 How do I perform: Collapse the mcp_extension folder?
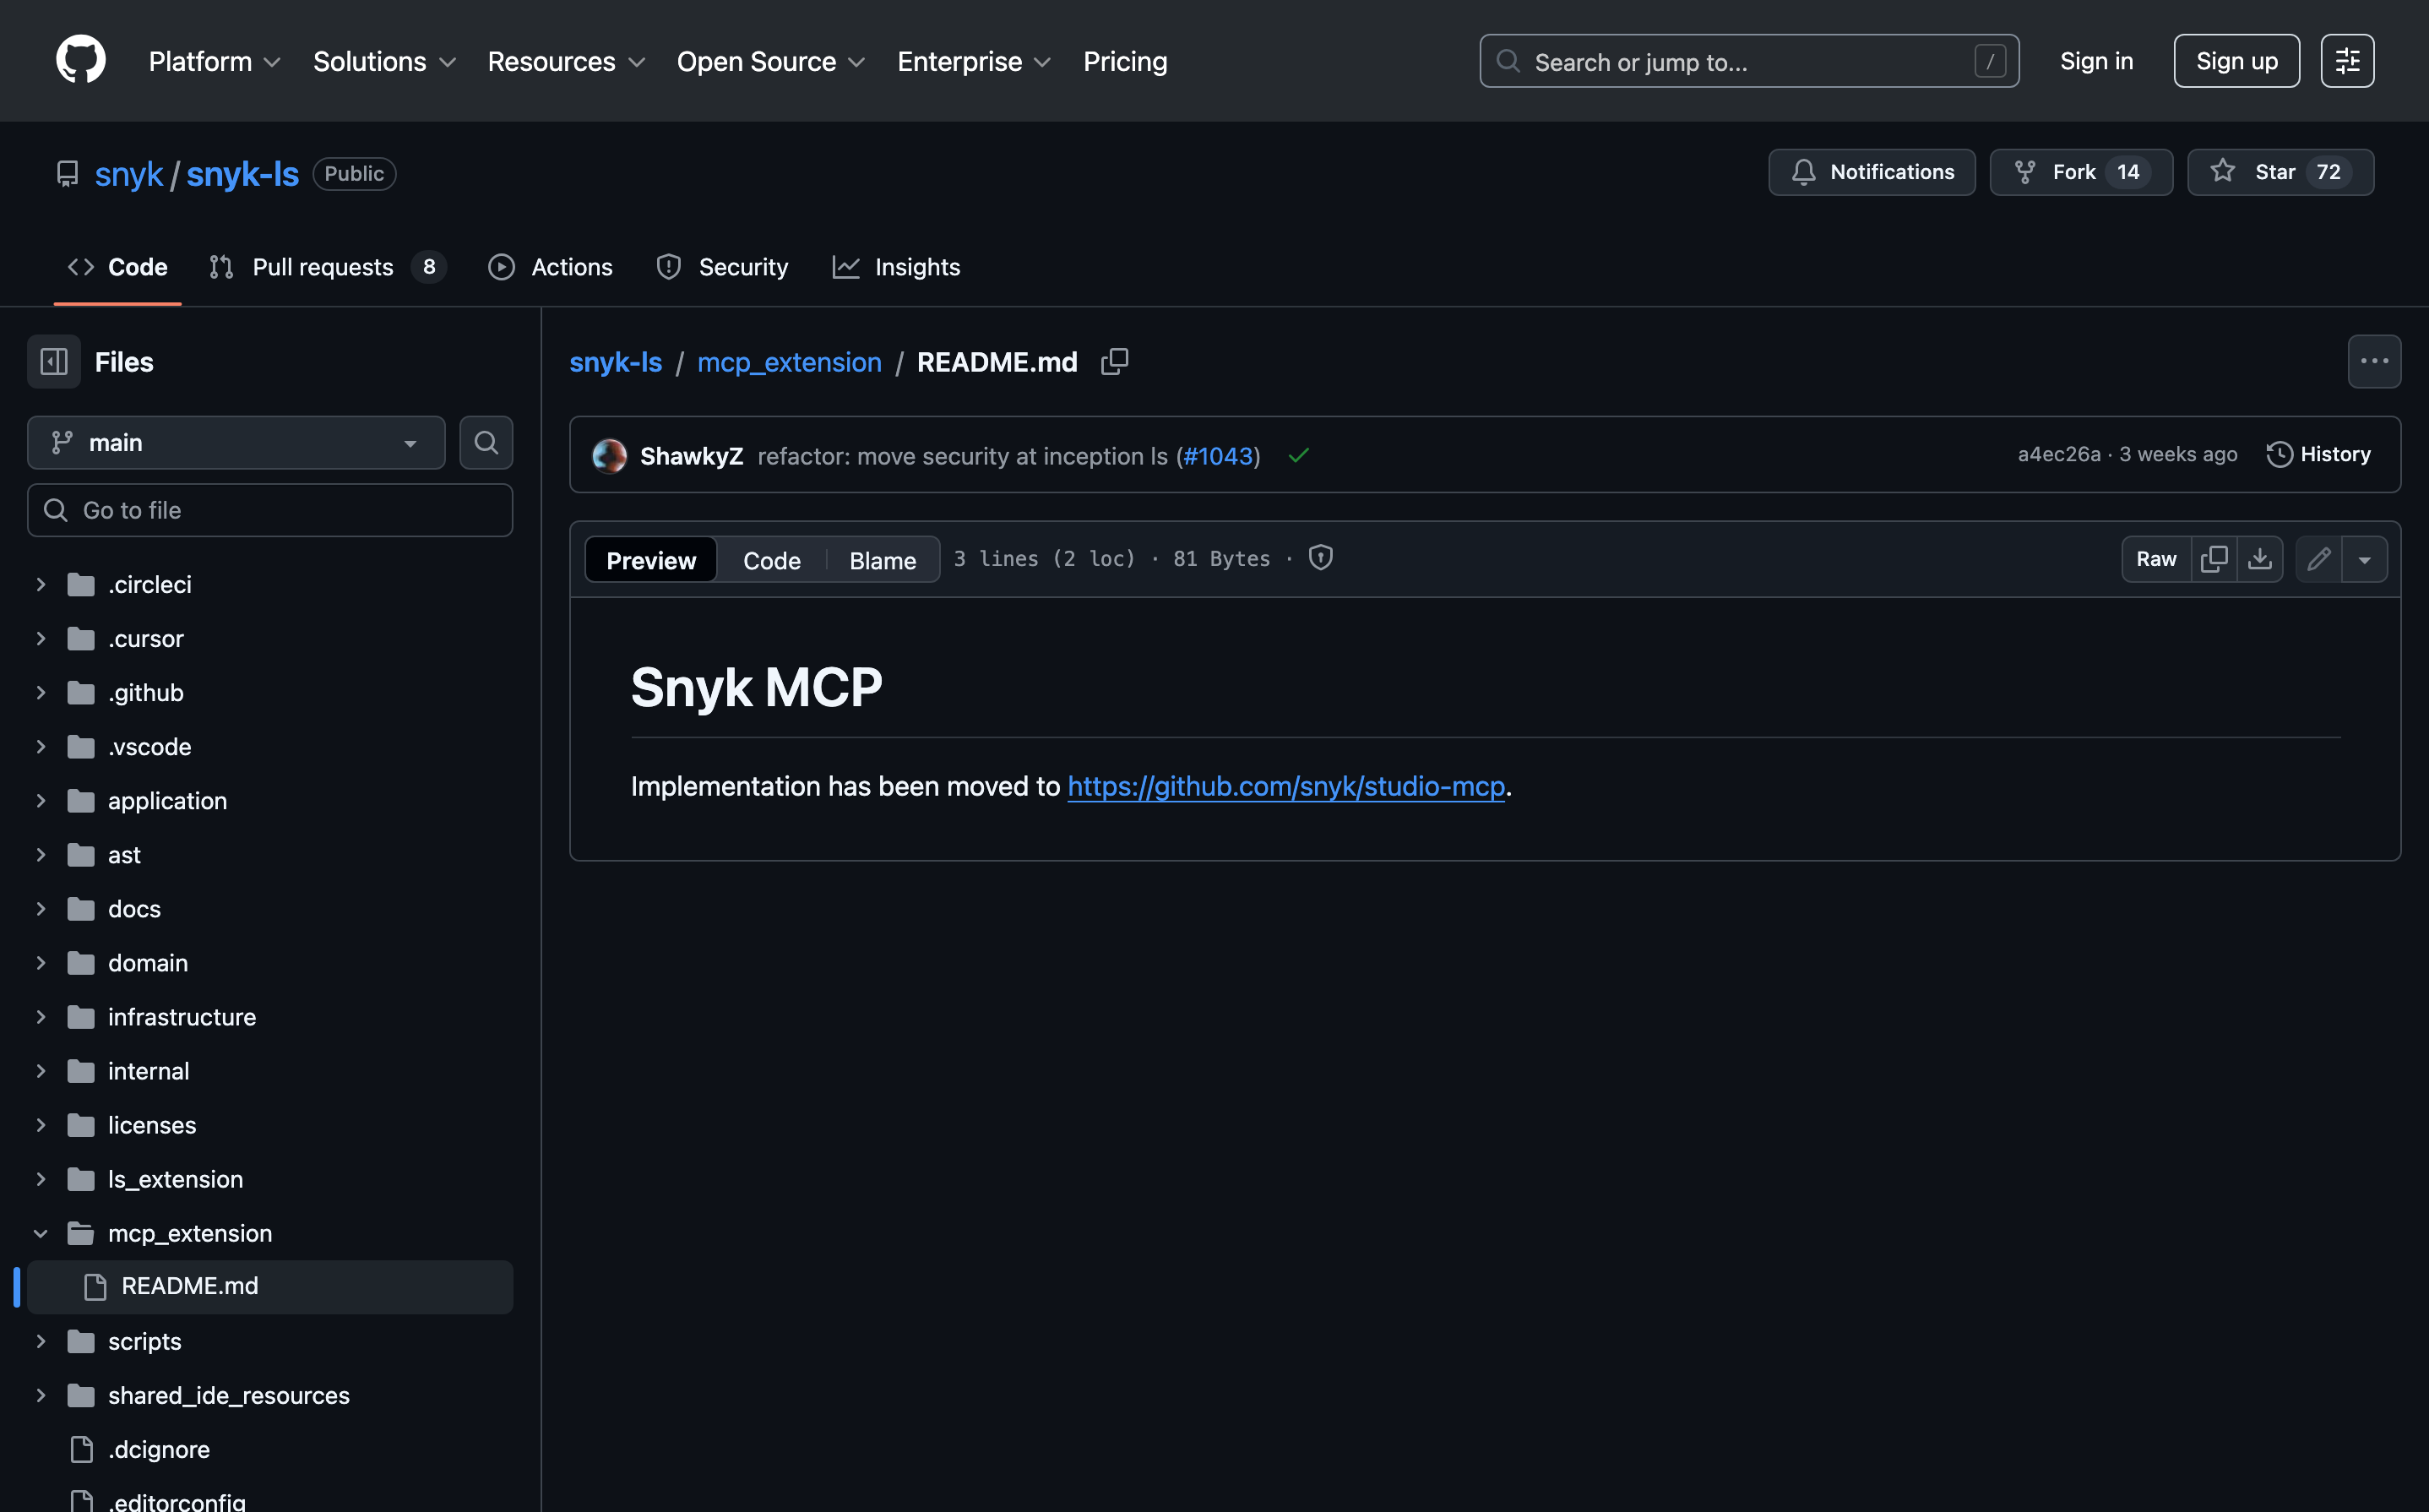click(41, 1233)
